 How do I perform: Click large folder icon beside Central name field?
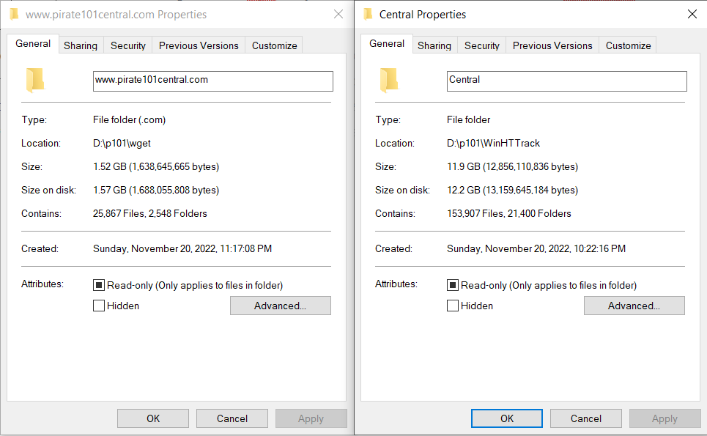(x=389, y=81)
